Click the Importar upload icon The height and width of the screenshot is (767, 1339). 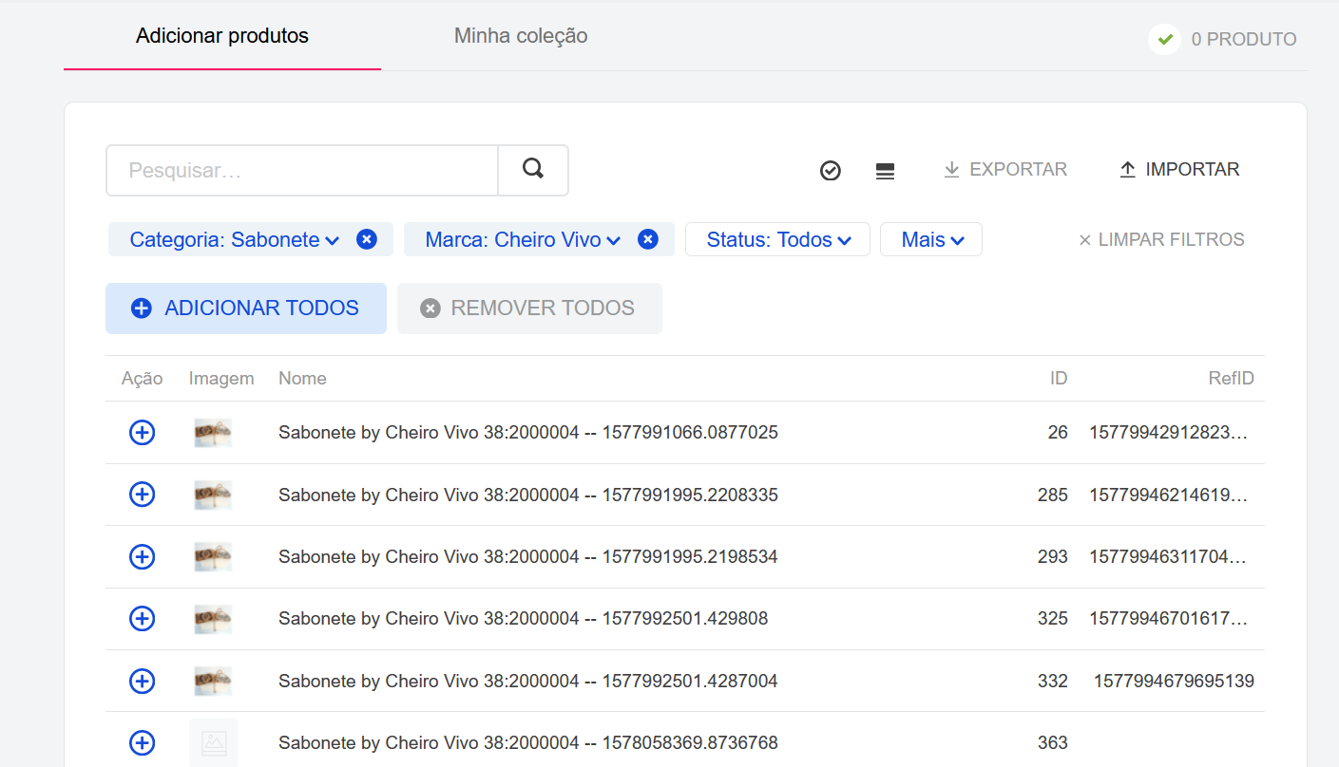pyautogui.click(x=1127, y=169)
